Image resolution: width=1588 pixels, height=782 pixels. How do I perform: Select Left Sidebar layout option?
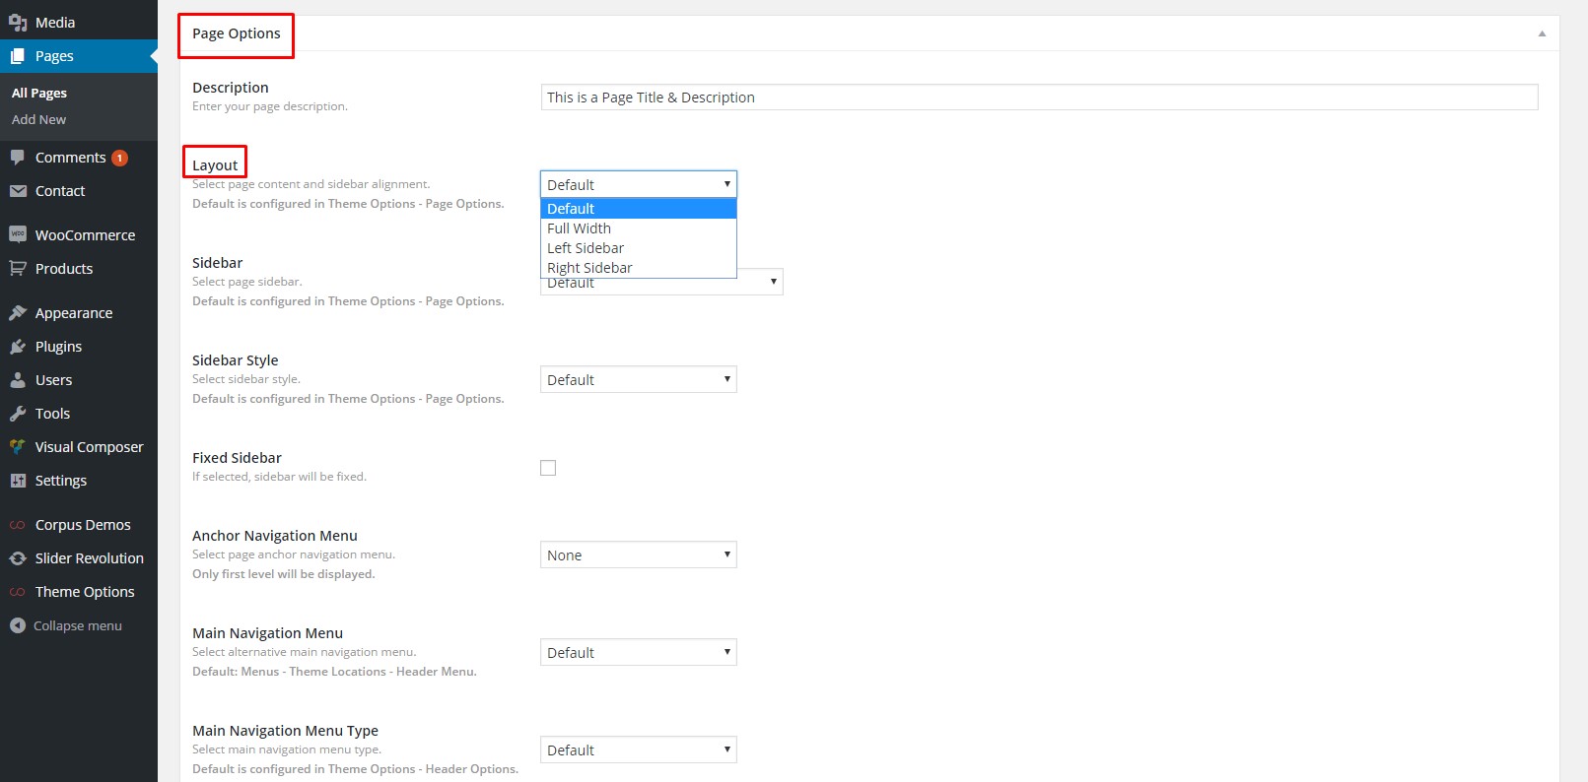click(639, 248)
